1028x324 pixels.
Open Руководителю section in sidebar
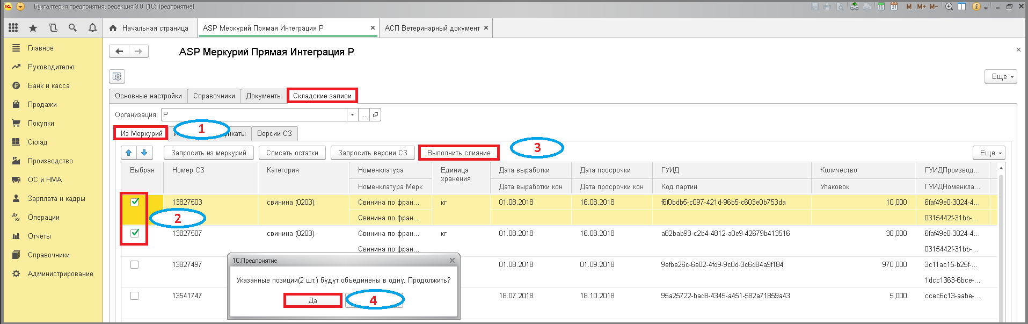click(51, 67)
